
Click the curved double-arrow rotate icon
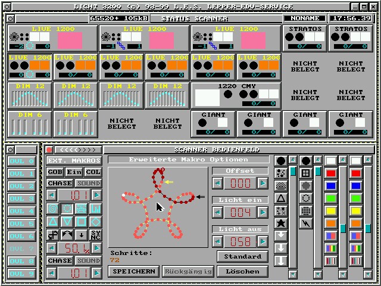[x=67, y=235]
